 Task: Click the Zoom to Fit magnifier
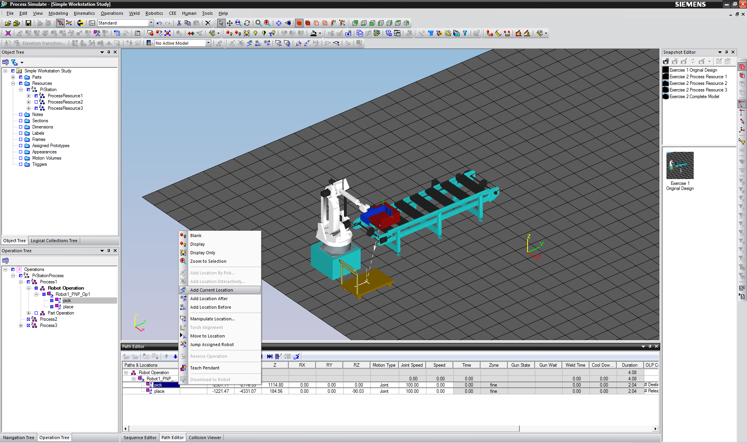click(258, 23)
